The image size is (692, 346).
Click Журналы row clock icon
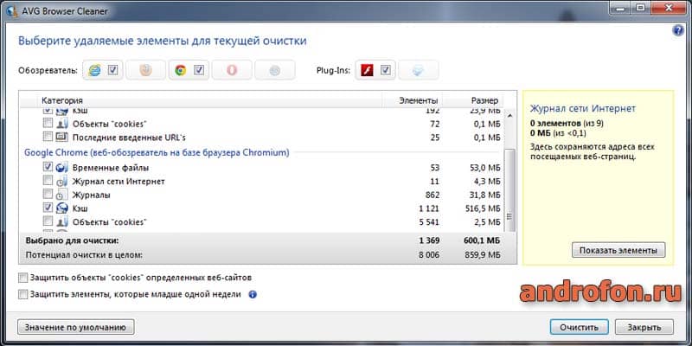61,194
